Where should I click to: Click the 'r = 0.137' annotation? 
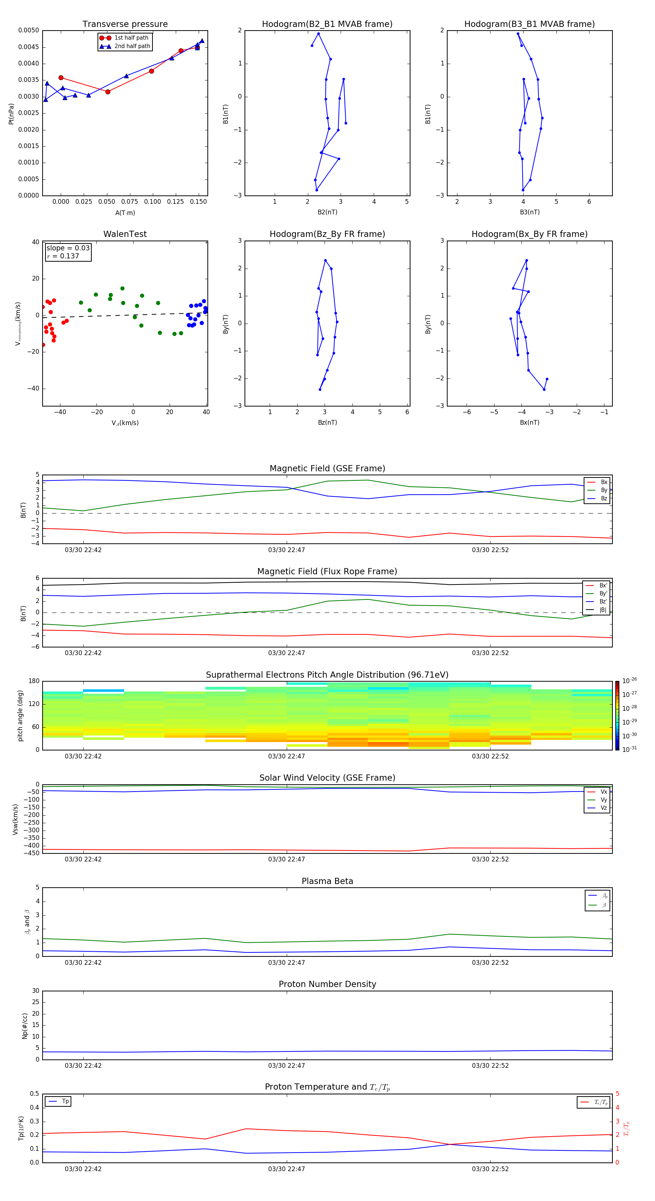(63, 256)
